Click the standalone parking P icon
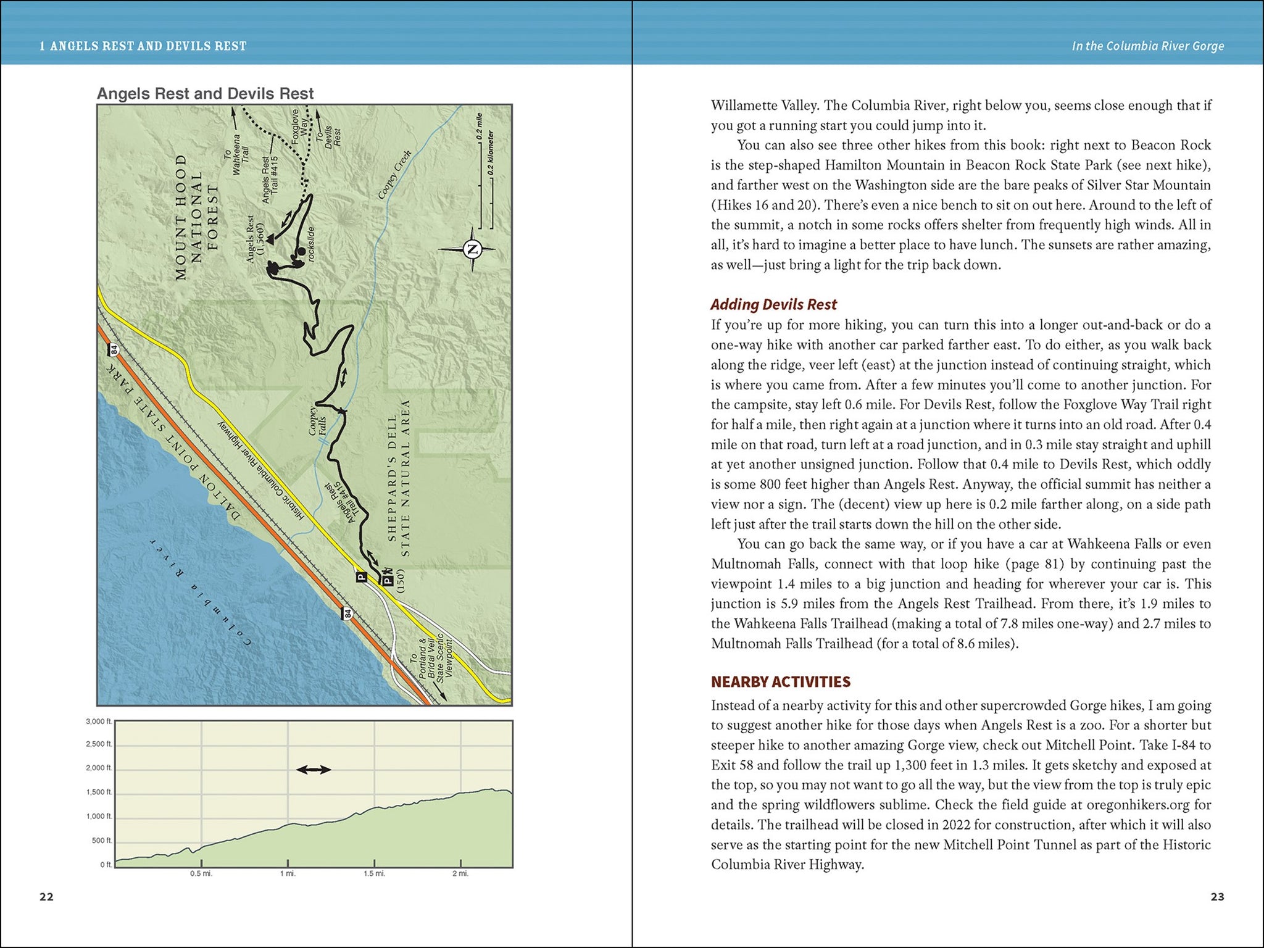1264x948 pixels. (x=361, y=577)
